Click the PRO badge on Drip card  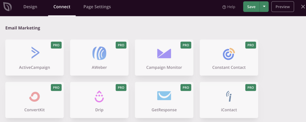[x=121, y=88]
